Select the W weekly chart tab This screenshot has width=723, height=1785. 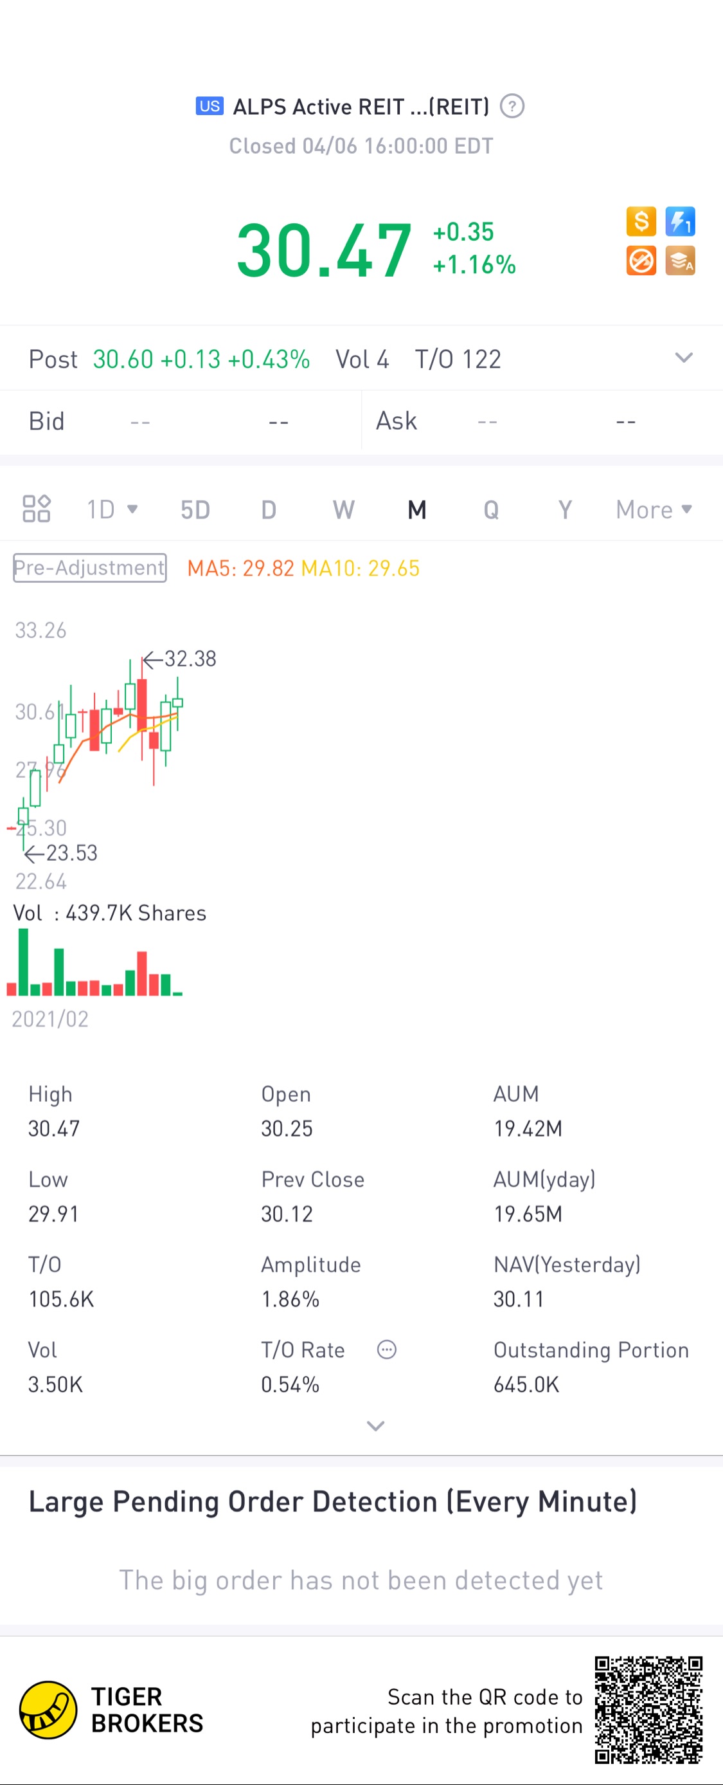pyautogui.click(x=343, y=509)
